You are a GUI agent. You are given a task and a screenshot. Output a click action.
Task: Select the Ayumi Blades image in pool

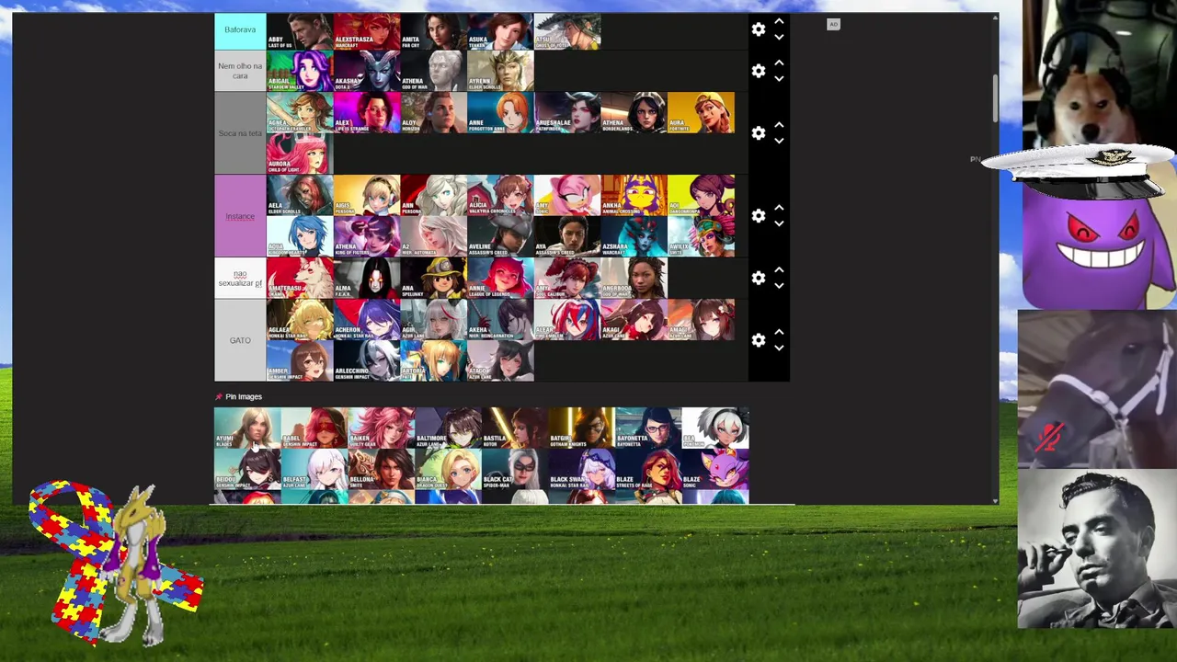point(247,428)
